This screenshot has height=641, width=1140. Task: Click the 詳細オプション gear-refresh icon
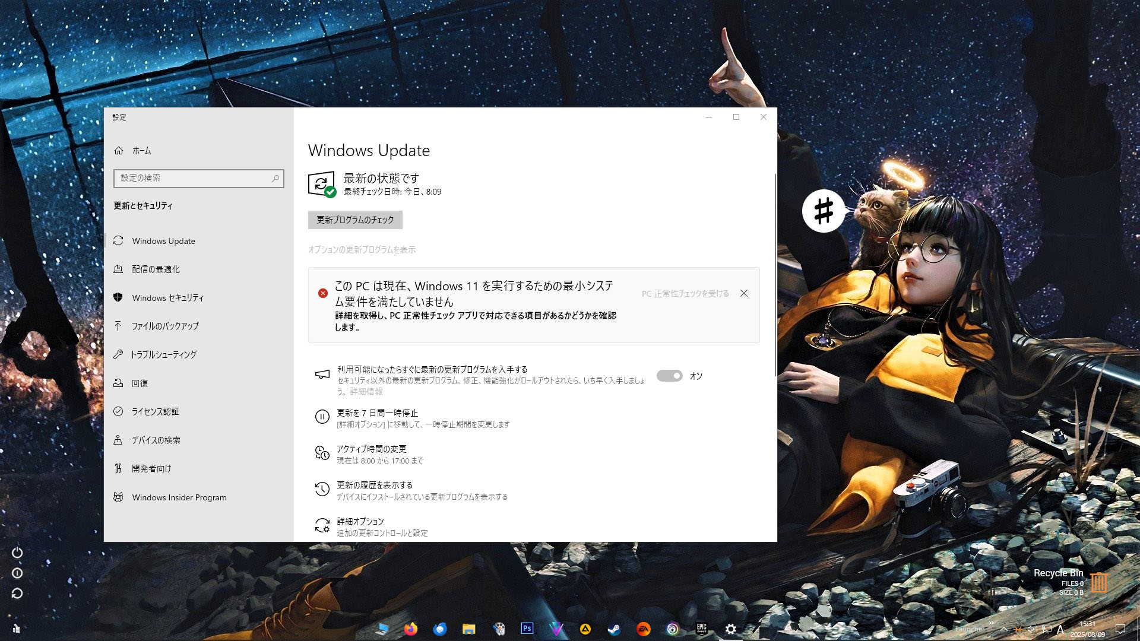(x=322, y=525)
